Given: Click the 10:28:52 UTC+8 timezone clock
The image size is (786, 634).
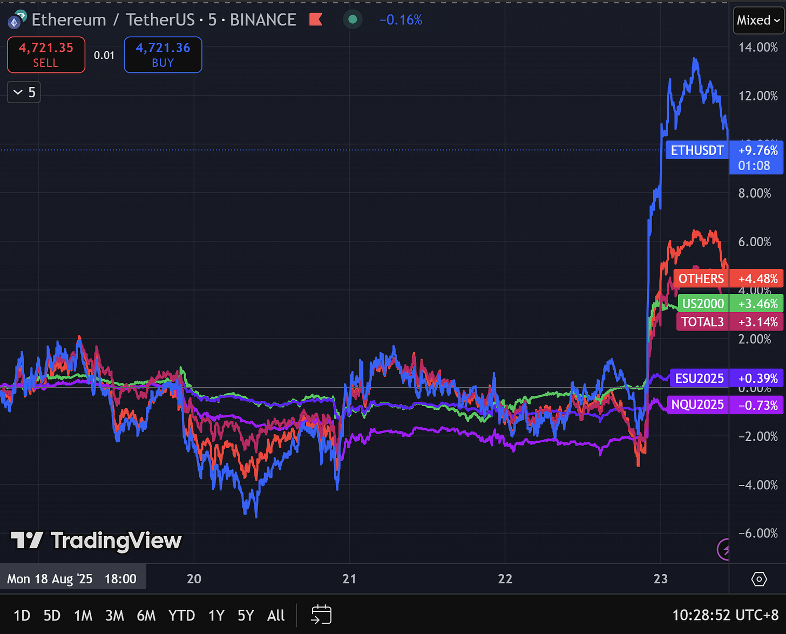Looking at the screenshot, I should pyautogui.click(x=725, y=615).
